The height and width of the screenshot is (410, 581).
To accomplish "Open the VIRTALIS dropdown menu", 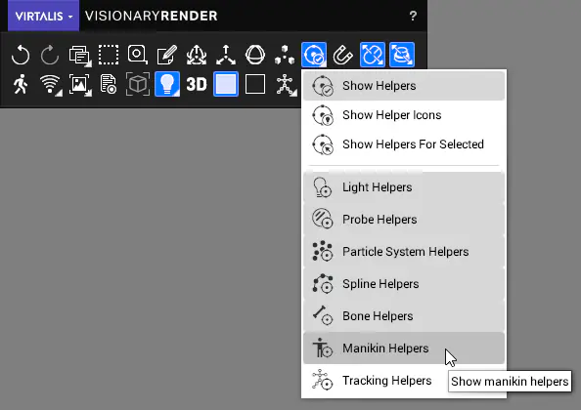I will coord(43,16).
